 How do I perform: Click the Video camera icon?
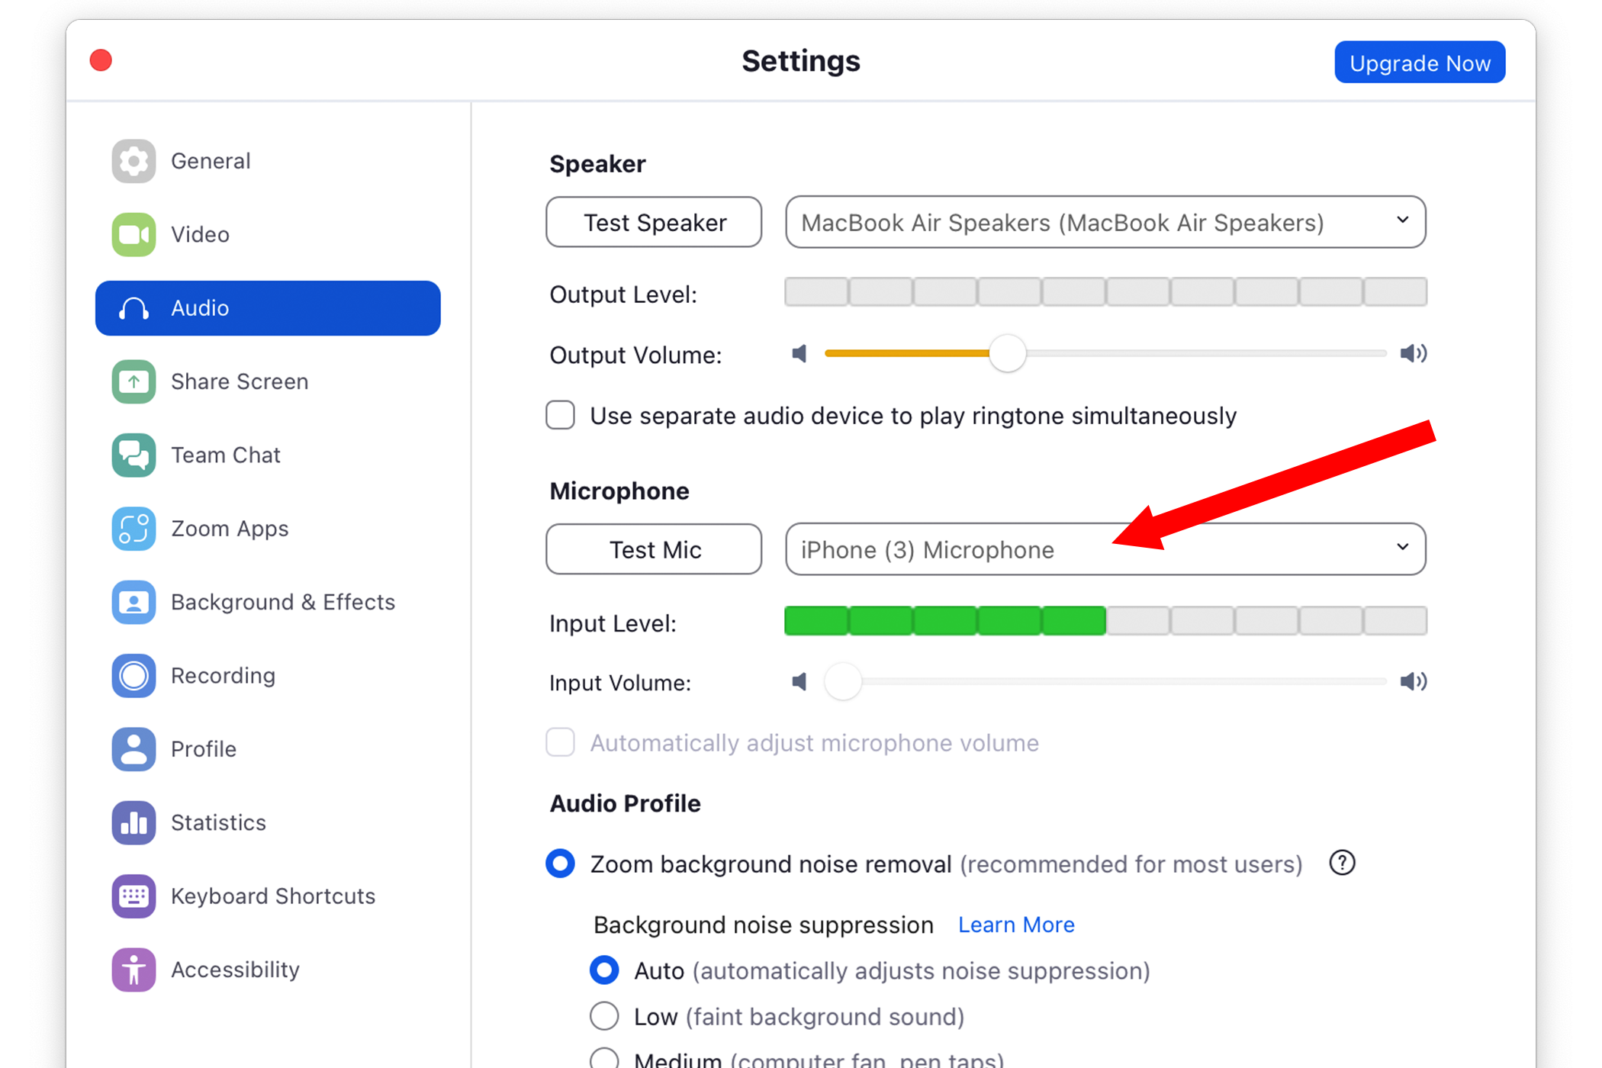[133, 234]
